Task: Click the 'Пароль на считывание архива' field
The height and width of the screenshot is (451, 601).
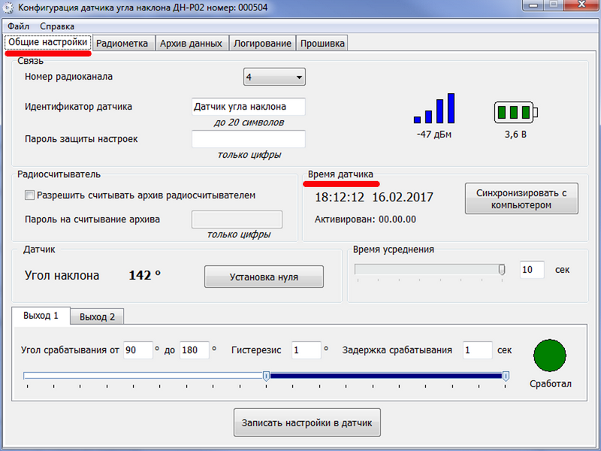Action: [x=237, y=219]
